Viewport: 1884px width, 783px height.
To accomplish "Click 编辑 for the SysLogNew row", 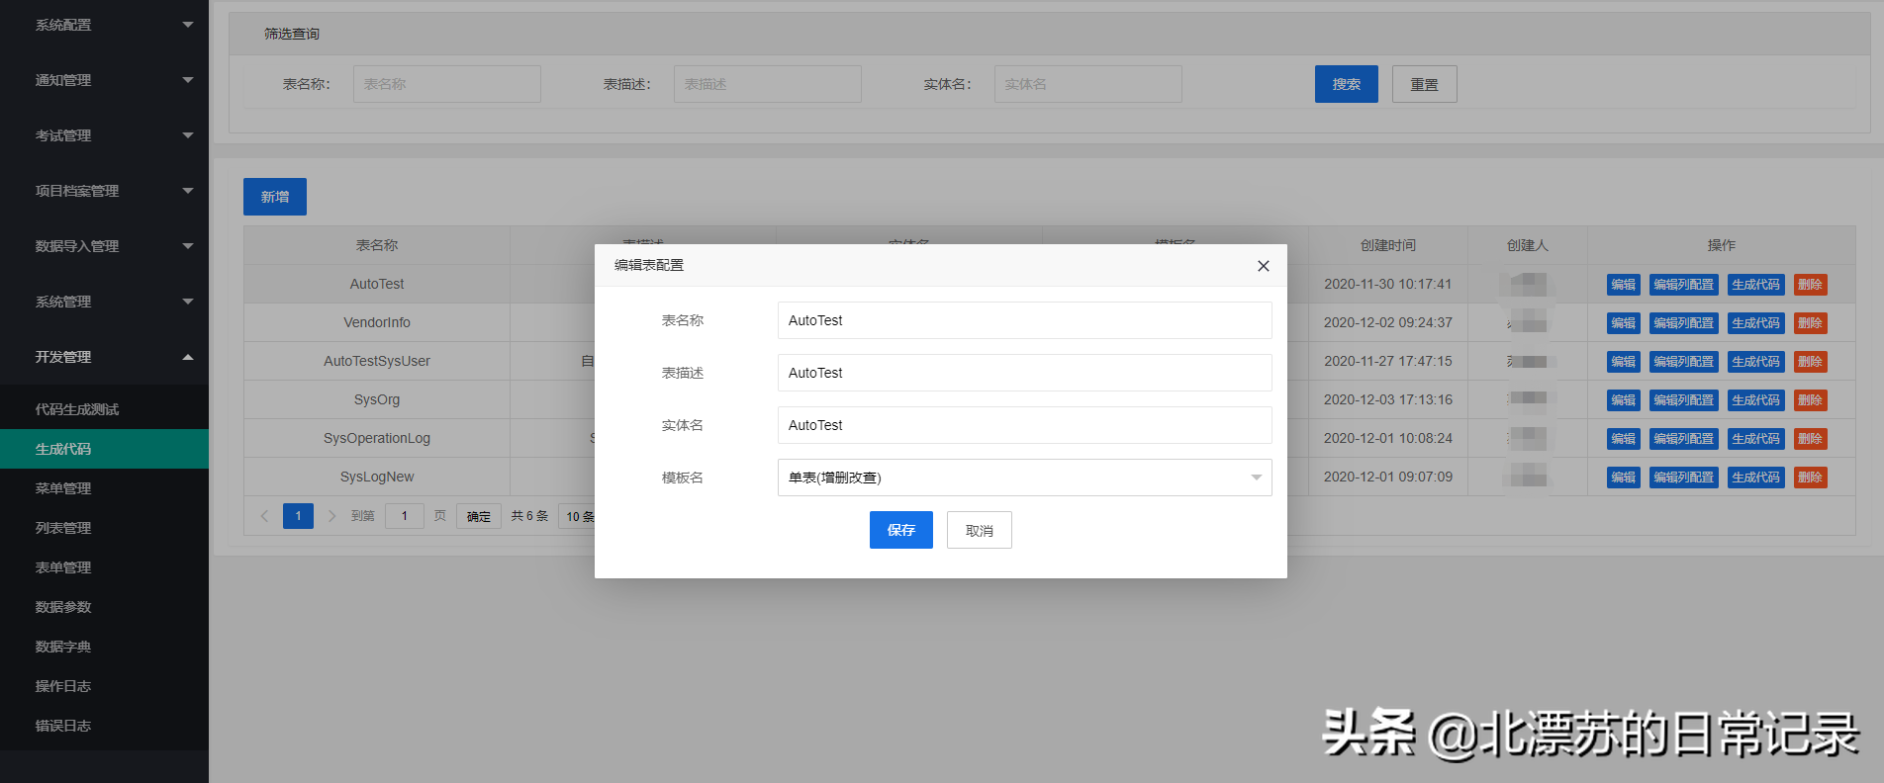I will 1623,478.
